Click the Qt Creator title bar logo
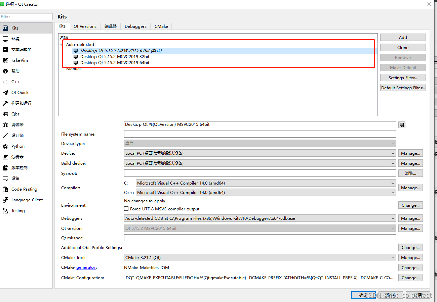Image resolution: width=437 pixels, height=302 pixels. [2, 4]
